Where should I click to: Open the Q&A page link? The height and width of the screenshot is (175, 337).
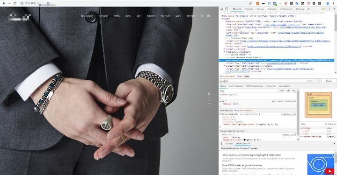178,16
